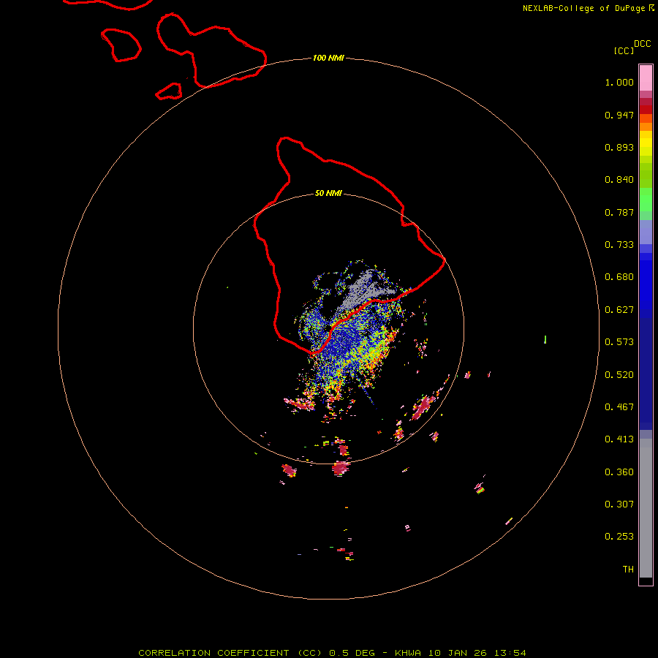This screenshot has width=658, height=658.
Task: Click the 0.733 color scale value
Action: click(619, 245)
